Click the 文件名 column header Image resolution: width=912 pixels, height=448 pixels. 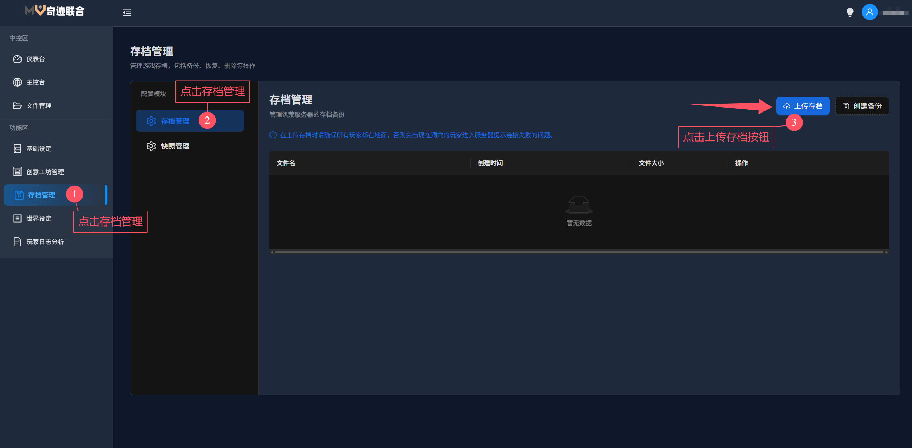point(286,163)
